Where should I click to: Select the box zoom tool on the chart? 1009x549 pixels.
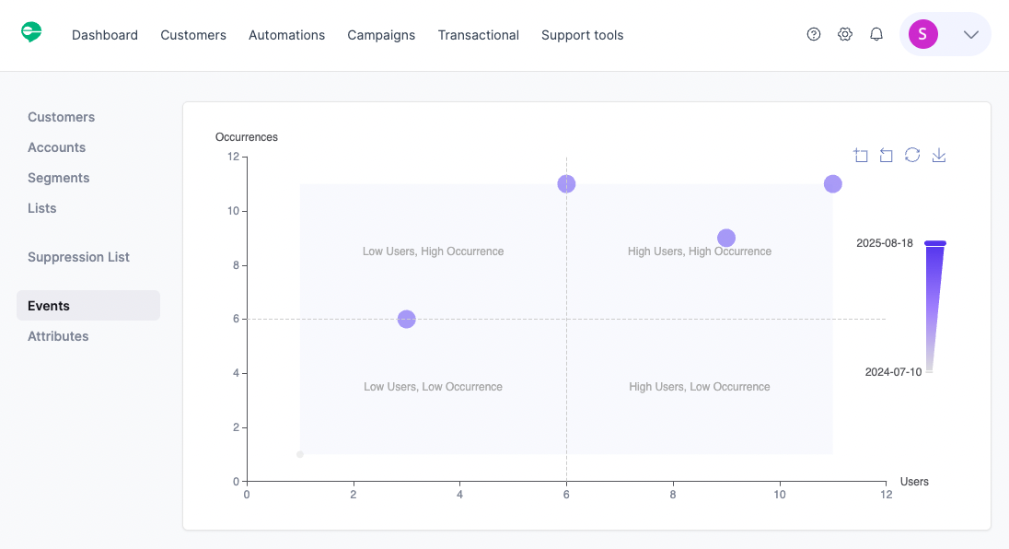pos(861,155)
